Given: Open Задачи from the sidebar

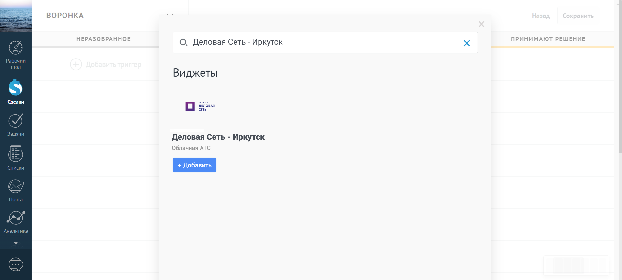Looking at the screenshot, I should 16,125.
